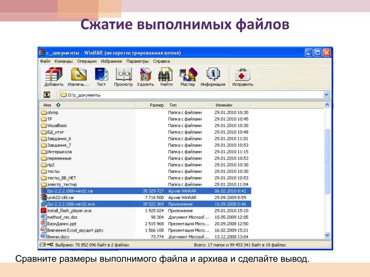Launch the Мастер (Wizard) tool
Screen dimensions: 370x277
pyautogui.click(x=188, y=77)
